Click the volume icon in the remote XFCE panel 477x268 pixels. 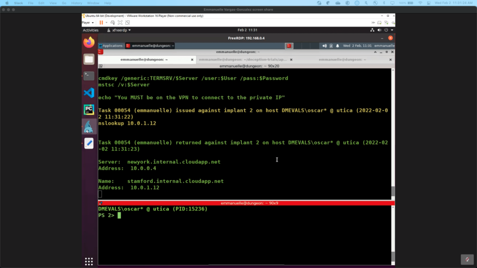(325, 46)
